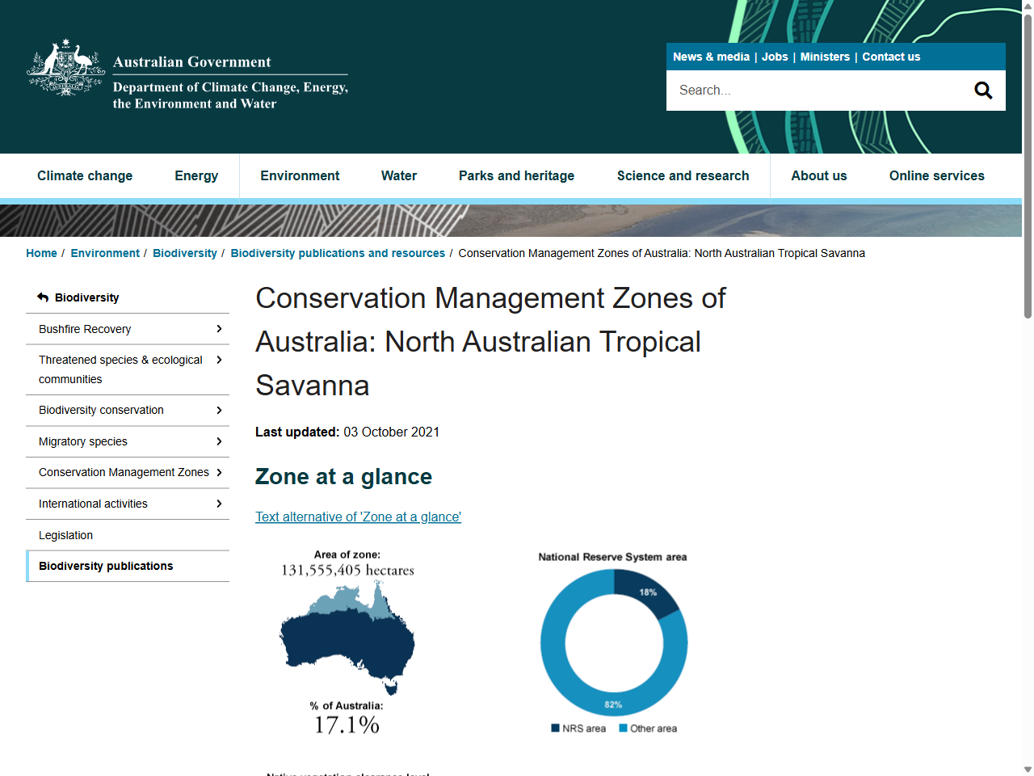Expand the Conservation Management Zones section
1034x776 pixels.
218,472
